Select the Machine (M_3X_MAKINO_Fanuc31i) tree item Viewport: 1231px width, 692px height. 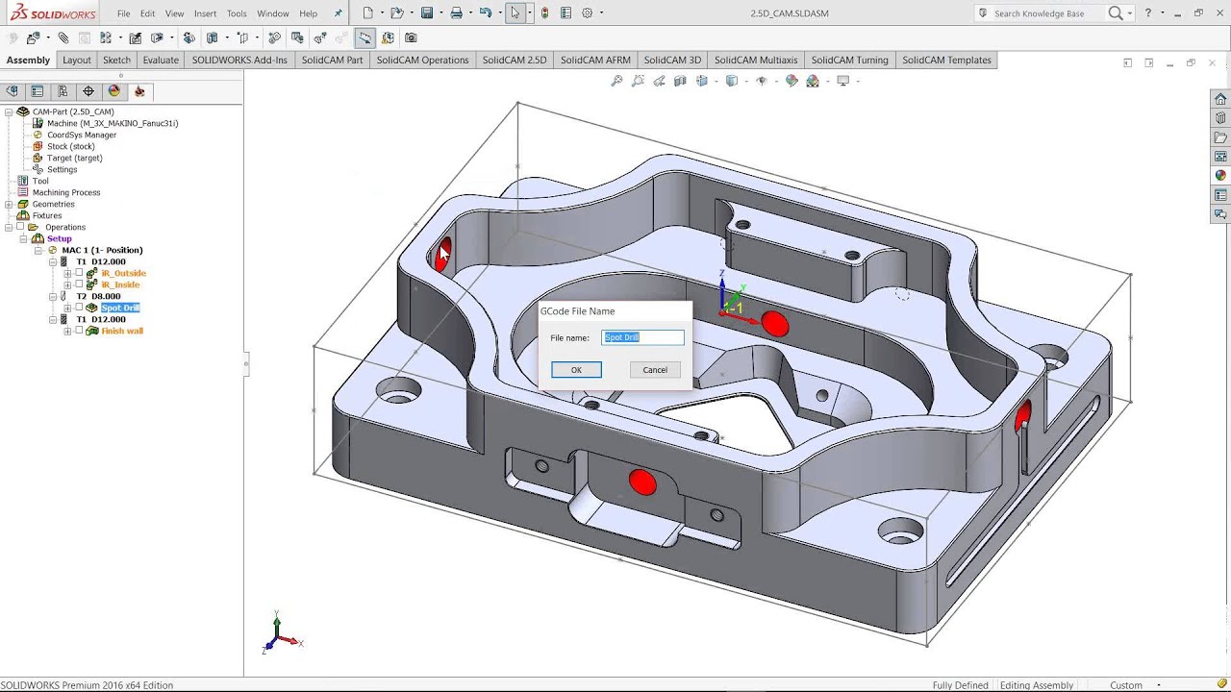click(x=113, y=123)
